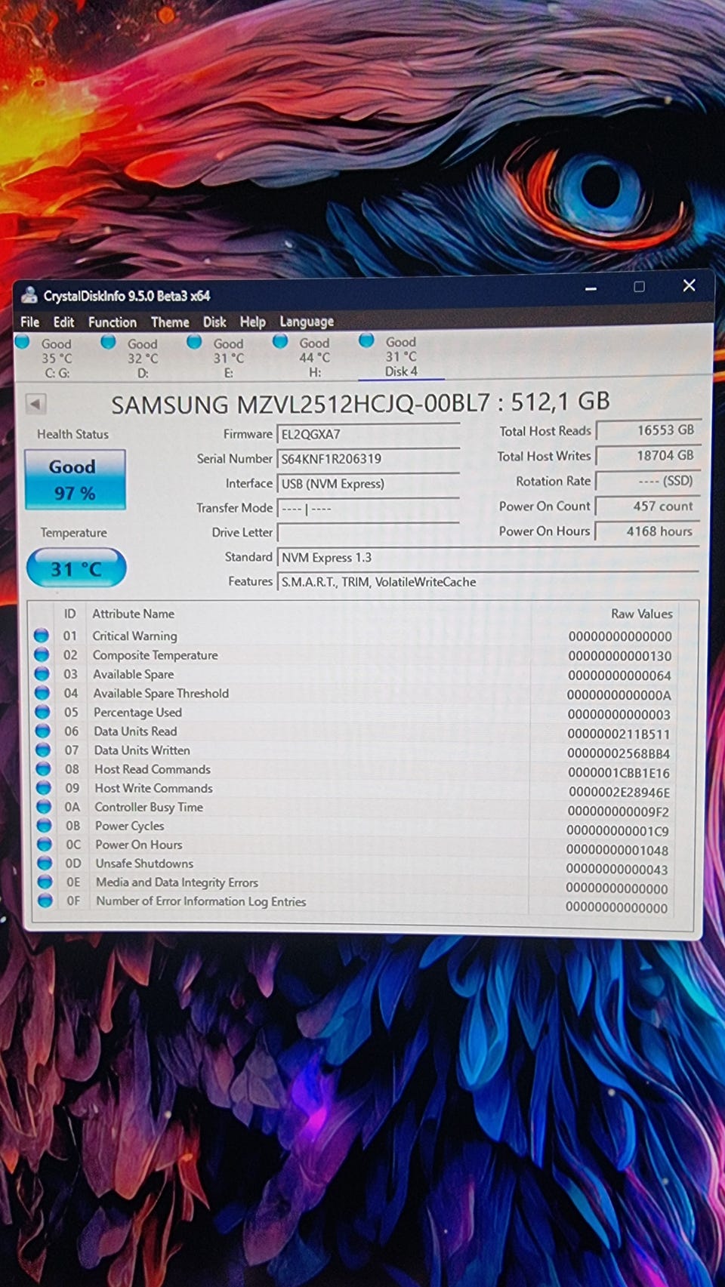Open the Function menu
Viewport: 725px width, 1287px height.
point(112,322)
